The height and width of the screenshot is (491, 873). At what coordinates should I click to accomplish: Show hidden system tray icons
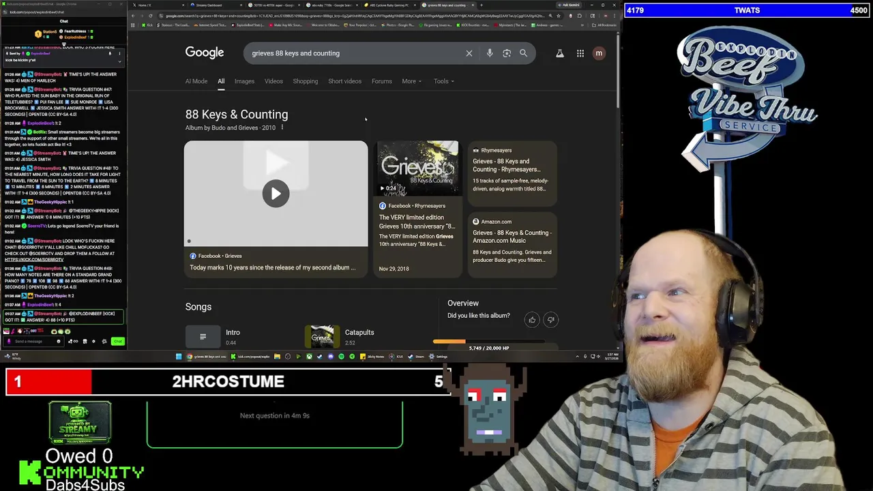[577, 357]
